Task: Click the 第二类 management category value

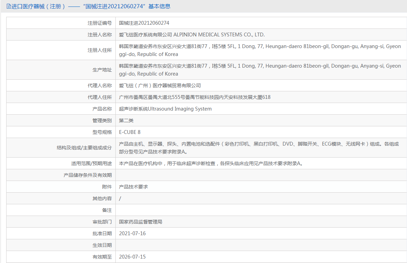Action: pos(126,121)
